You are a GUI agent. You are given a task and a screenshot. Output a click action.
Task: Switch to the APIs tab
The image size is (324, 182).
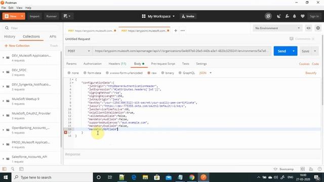(53, 36)
